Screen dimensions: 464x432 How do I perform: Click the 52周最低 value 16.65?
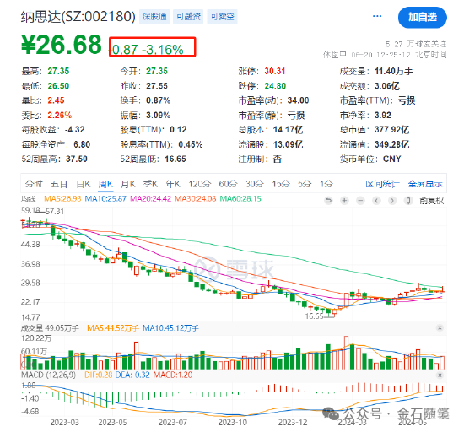175,159
